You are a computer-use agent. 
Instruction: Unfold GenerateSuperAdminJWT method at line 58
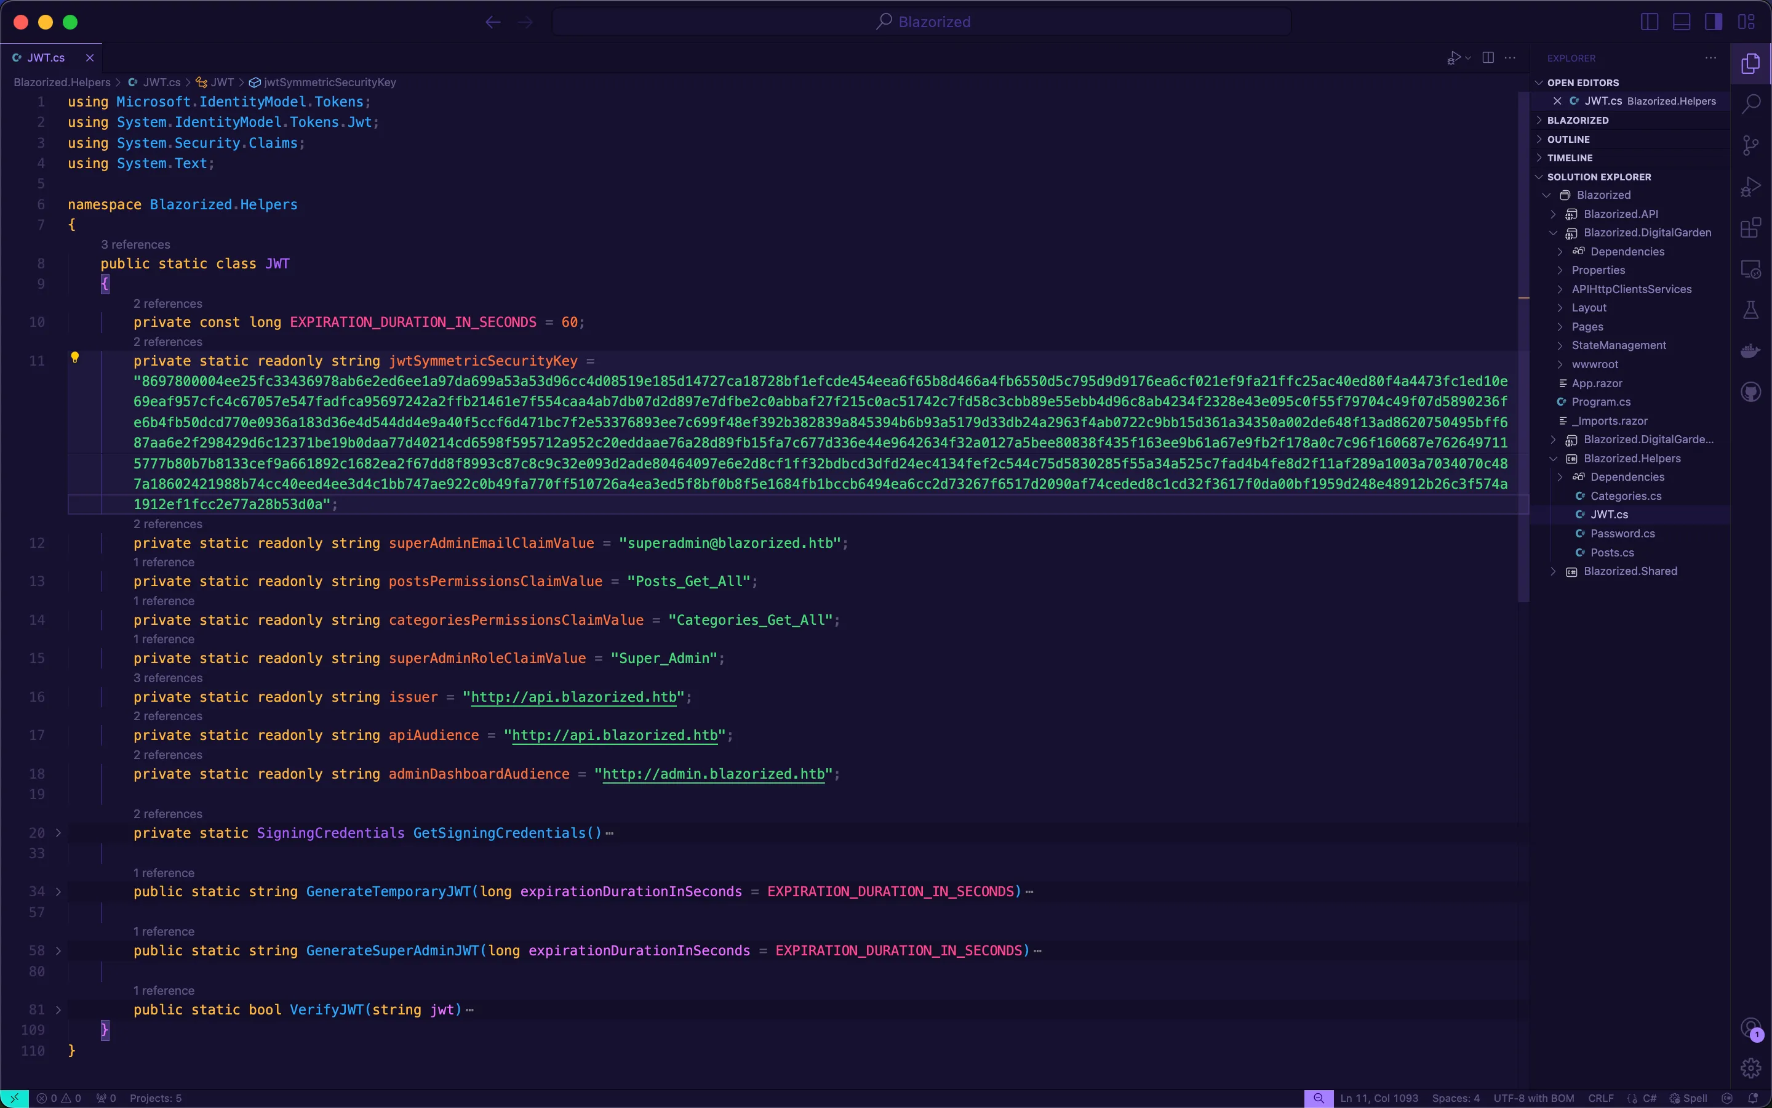pyautogui.click(x=58, y=950)
